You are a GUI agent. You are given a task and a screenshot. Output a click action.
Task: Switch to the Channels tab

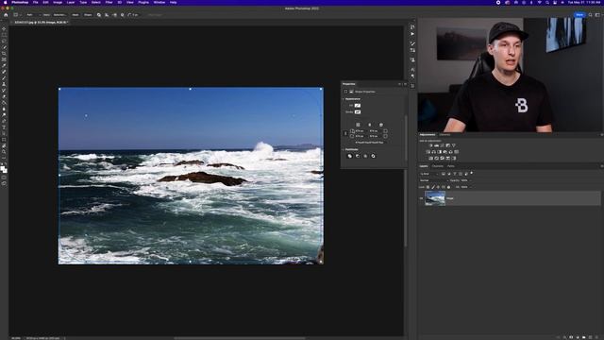click(x=438, y=166)
